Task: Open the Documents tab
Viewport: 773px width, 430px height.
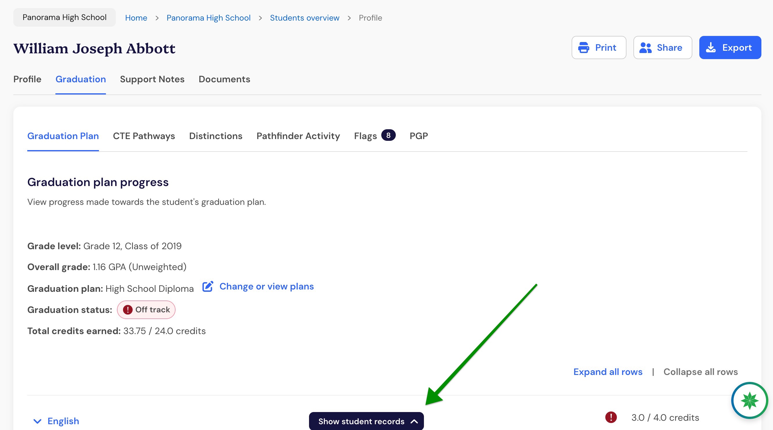Action: [225, 79]
